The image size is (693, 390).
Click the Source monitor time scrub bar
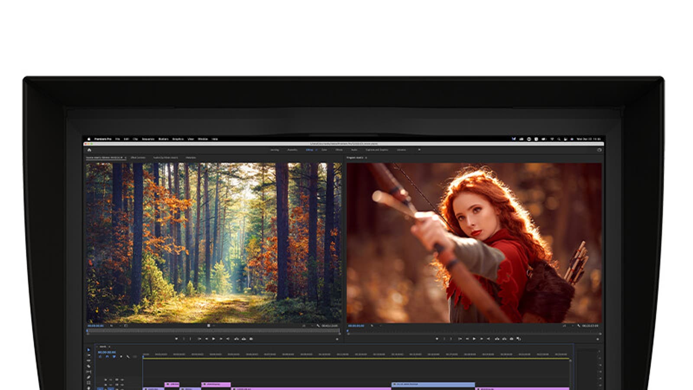coord(213,331)
